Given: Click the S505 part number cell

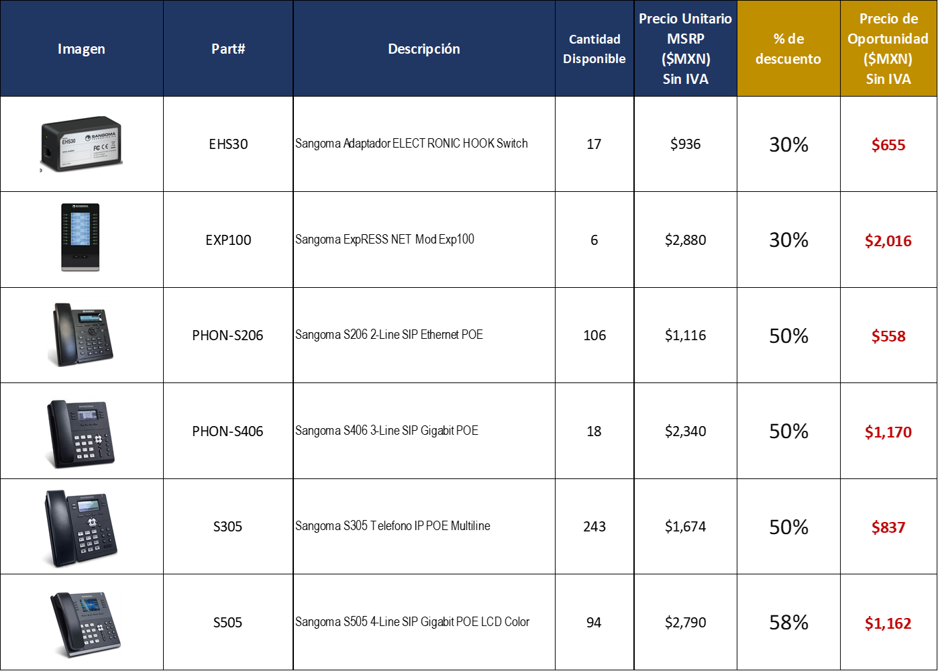Looking at the screenshot, I should 228,623.
